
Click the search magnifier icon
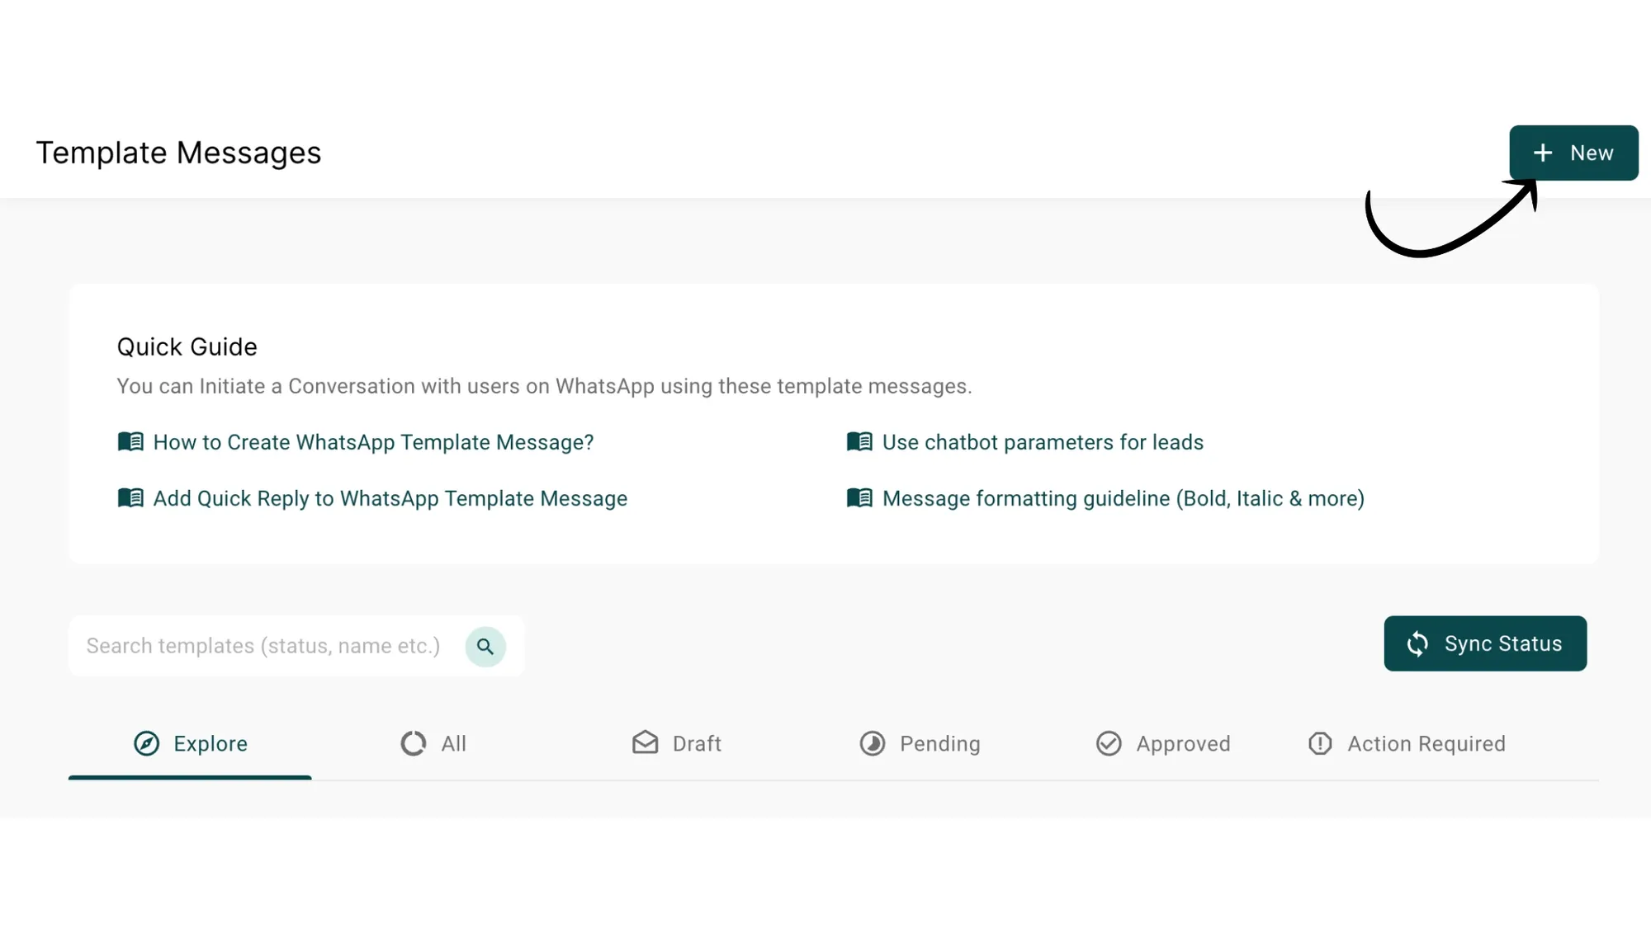point(485,646)
